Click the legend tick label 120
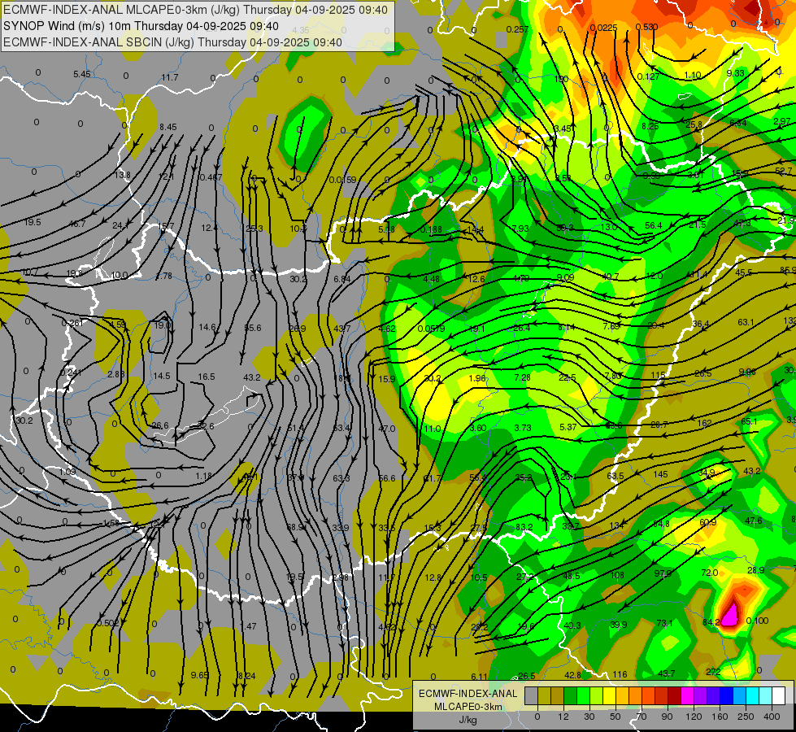The width and height of the screenshot is (796, 732). coord(694,717)
